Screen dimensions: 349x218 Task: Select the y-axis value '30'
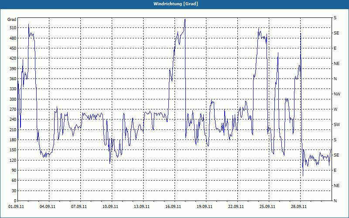pyautogui.click(x=14, y=191)
